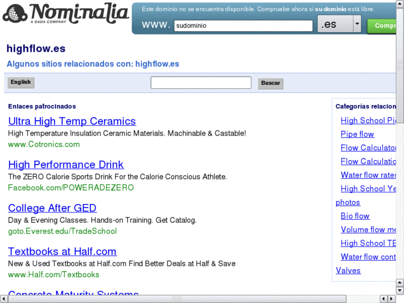Image resolution: width=404 pixels, height=303 pixels.
Task: Open the Concrete Maturity Systems link
Action: (x=73, y=292)
